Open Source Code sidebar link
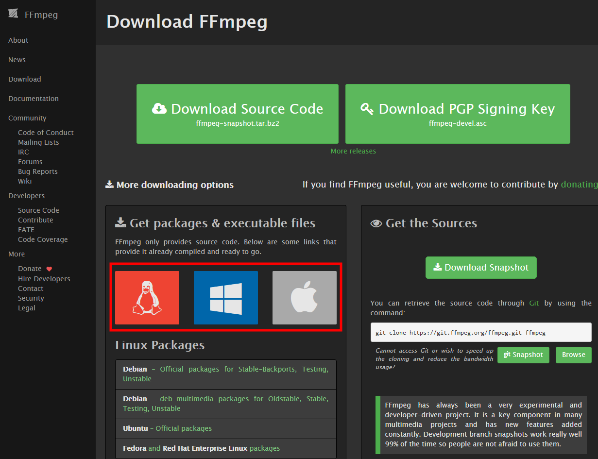Image resolution: width=598 pixels, height=459 pixels. [x=38, y=210]
